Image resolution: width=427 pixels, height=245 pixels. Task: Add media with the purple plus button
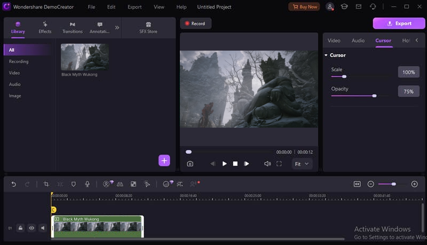pyautogui.click(x=164, y=160)
